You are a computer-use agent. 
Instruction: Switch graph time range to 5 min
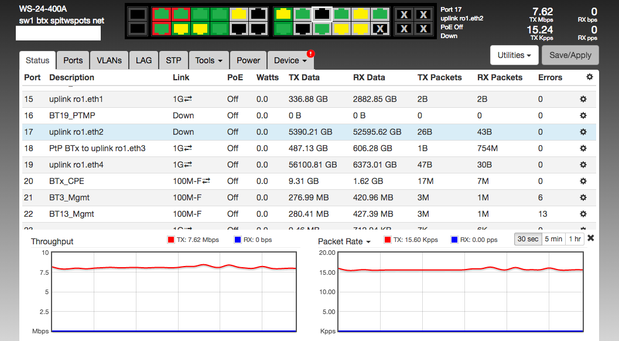[x=553, y=239]
